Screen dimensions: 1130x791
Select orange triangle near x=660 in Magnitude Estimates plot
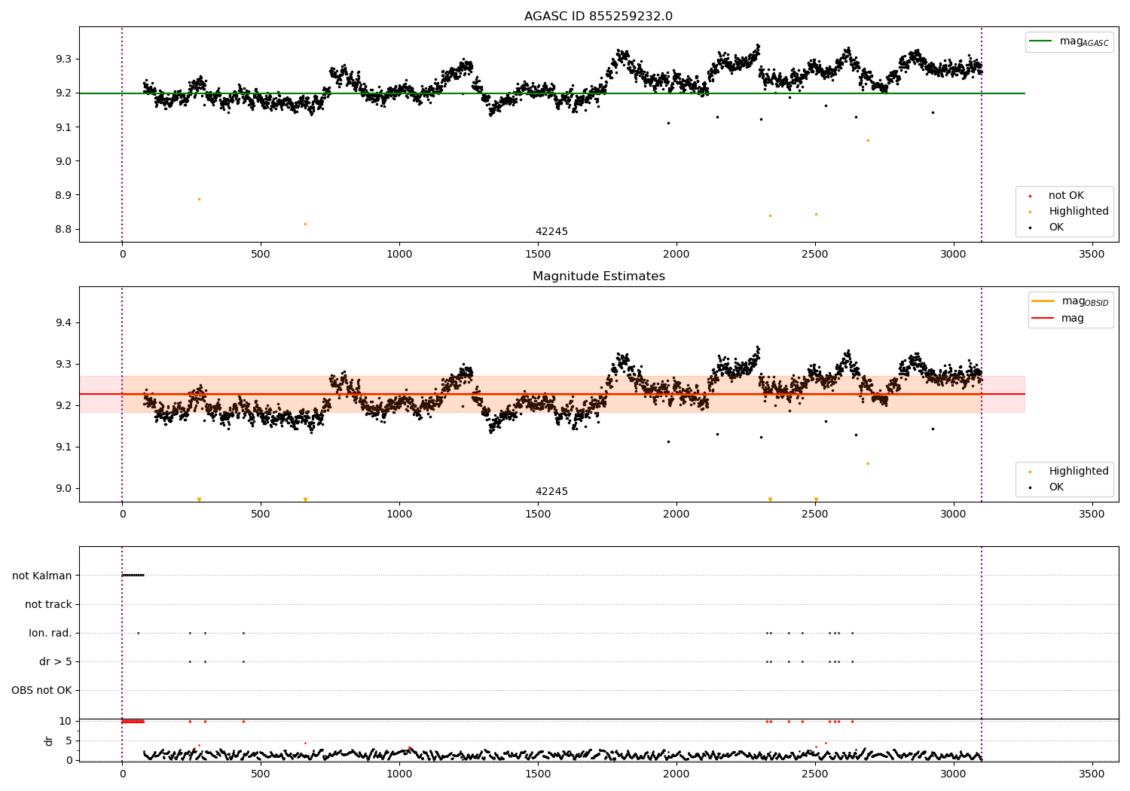[x=305, y=499]
